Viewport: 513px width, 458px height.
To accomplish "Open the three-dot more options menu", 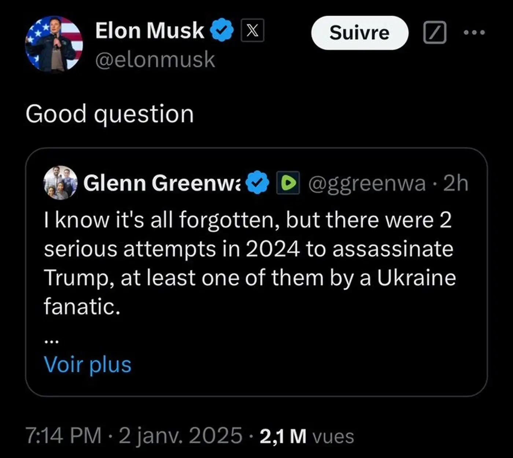I will pyautogui.click(x=474, y=33).
